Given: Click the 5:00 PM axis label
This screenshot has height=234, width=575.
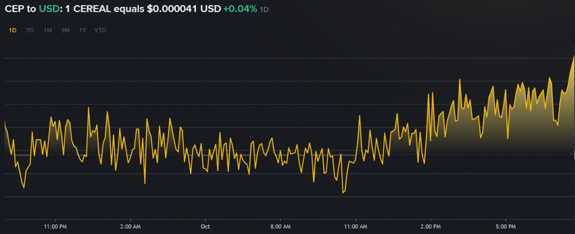Looking at the screenshot, I should (505, 227).
